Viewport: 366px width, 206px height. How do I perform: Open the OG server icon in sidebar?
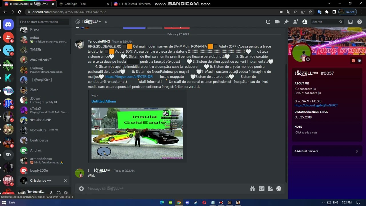8,104
